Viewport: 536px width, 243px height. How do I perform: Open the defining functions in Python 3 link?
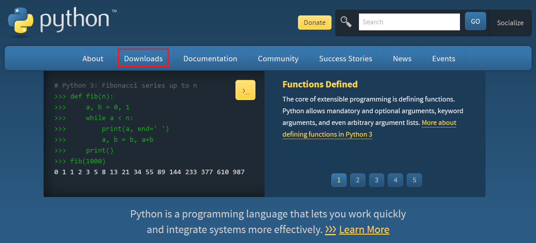pos(327,134)
